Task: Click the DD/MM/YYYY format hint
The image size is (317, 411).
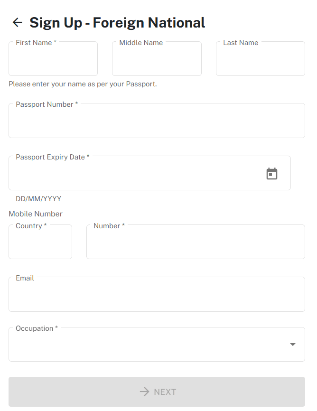Action: [x=38, y=199]
